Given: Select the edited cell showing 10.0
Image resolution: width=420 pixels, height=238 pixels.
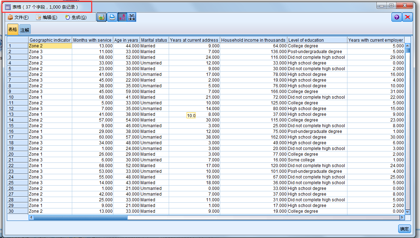Looking at the screenshot, I should coord(191,115).
